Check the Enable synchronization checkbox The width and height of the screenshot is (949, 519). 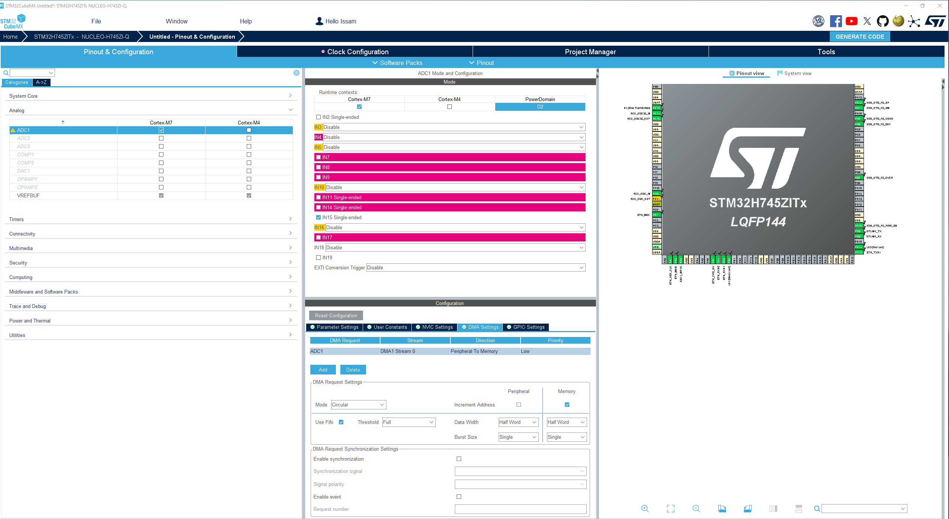[x=459, y=459]
